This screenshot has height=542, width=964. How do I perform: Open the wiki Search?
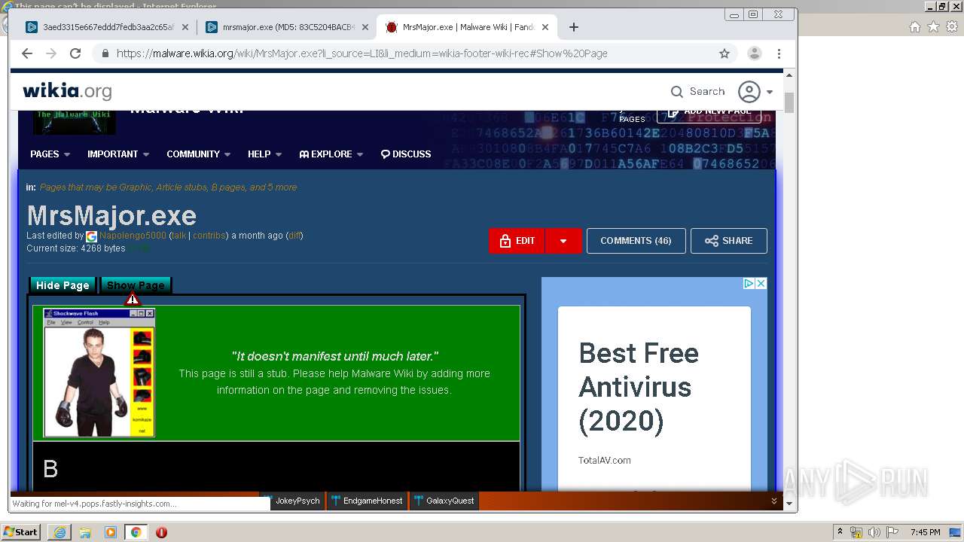[697, 91]
